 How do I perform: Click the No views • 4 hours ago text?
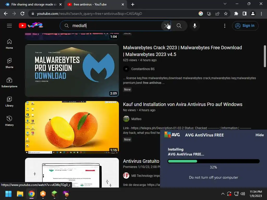click(x=139, y=110)
